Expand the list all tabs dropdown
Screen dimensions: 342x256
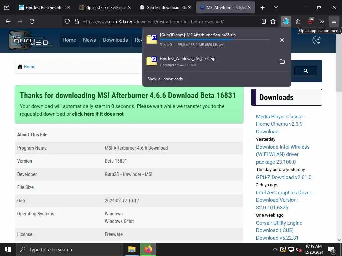[276, 8]
